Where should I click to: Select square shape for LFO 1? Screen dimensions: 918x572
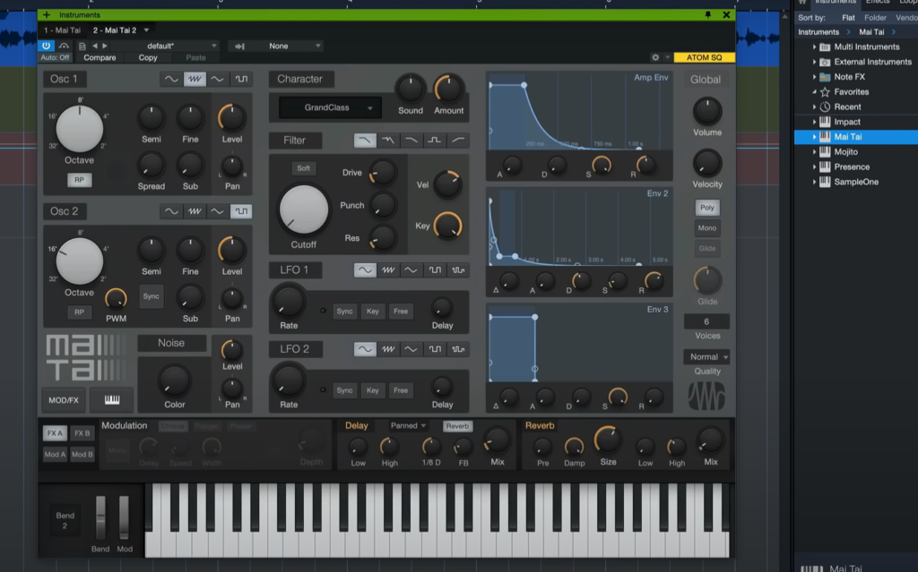pyautogui.click(x=435, y=269)
